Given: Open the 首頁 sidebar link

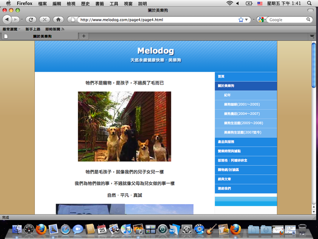Looking at the screenshot, I should point(221,76).
